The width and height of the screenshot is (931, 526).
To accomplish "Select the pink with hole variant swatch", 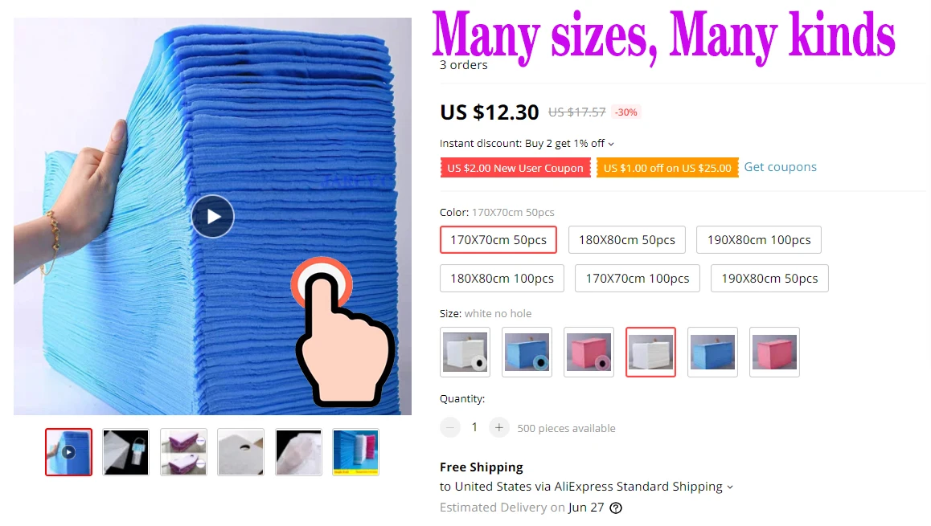I will pos(589,352).
